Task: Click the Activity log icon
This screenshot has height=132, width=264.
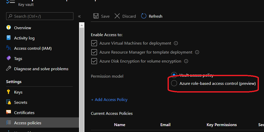Action: click(9, 38)
